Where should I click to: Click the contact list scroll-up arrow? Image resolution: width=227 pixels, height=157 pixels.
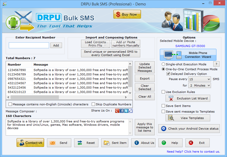coord(130,64)
